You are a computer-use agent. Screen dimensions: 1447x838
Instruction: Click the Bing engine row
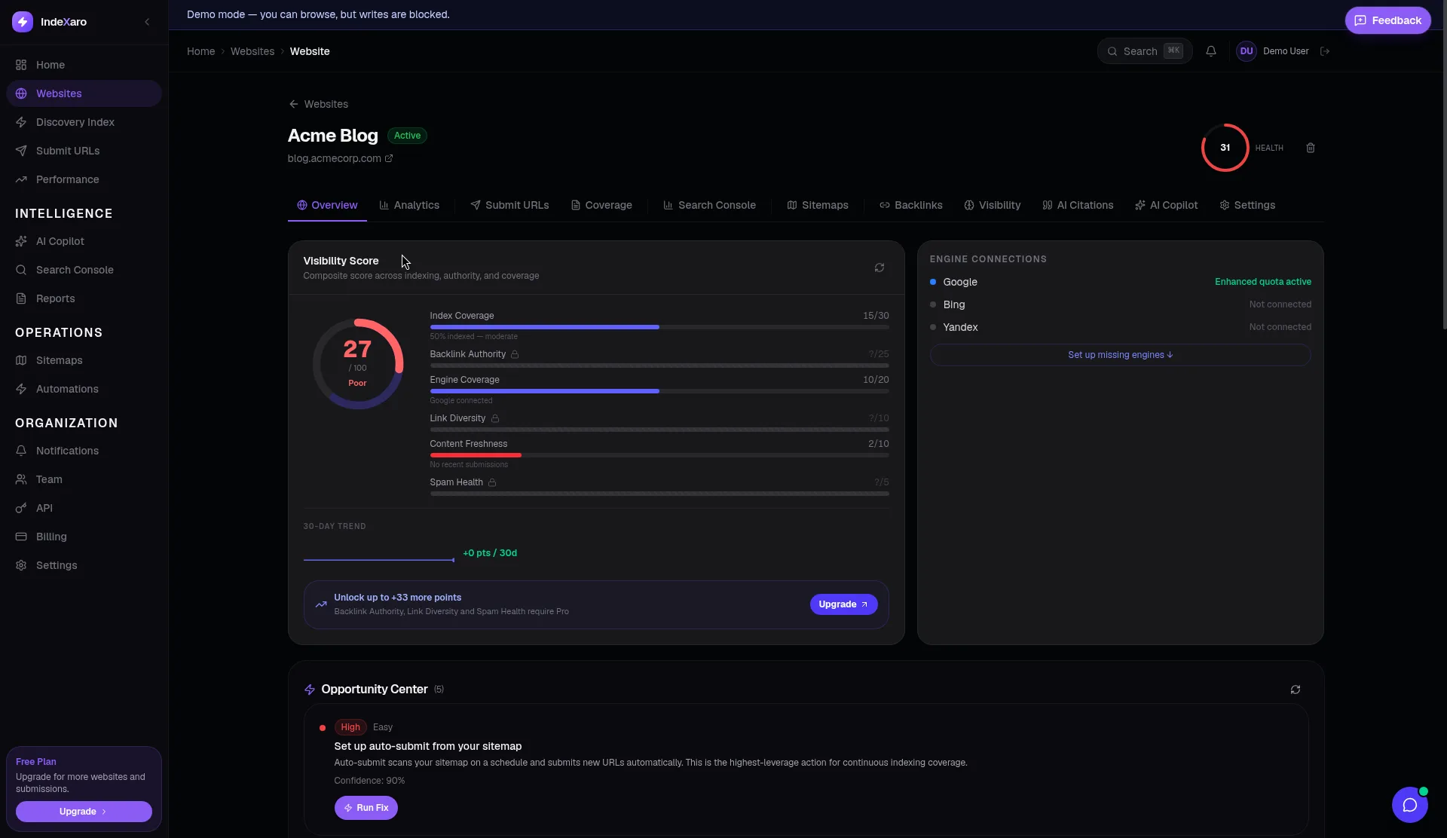click(x=1120, y=304)
